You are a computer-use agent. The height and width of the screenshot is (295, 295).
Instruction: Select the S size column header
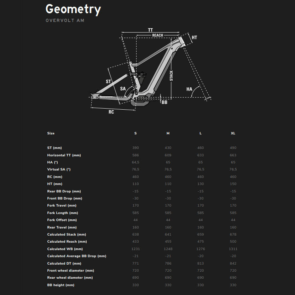tap(135, 133)
